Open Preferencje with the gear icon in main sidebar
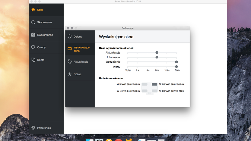This screenshot has height=141, width=251. click(x=46, y=128)
